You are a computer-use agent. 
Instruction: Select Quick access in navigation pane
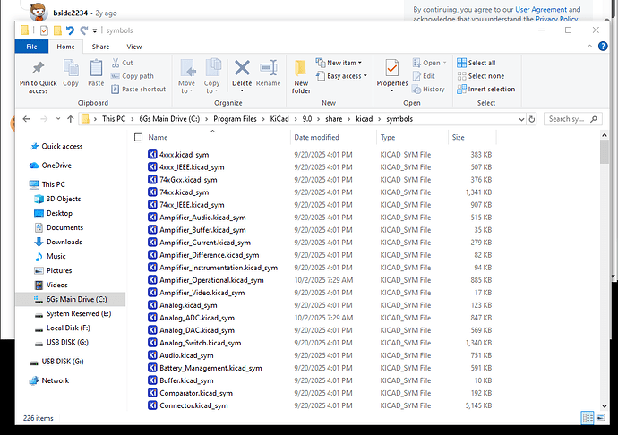point(62,146)
